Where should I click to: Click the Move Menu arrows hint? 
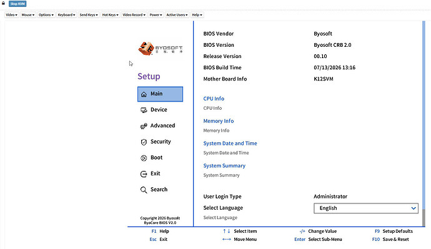pos(239,240)
